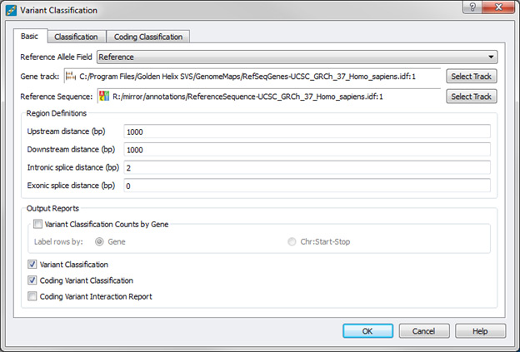520x352 pixels.
Task: Click Select Track for Gene track
Action: point(472,77)
